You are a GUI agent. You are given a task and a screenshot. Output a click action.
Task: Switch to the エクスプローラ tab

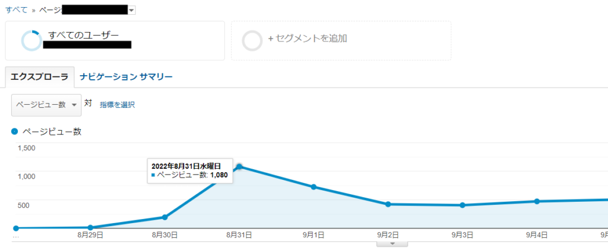(40, 77)
